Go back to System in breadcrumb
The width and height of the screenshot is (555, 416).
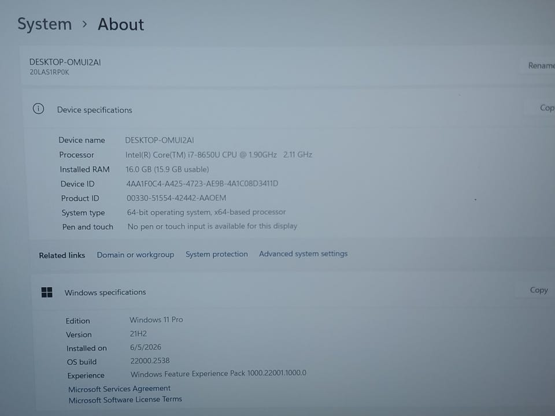(x=45, y=24)
